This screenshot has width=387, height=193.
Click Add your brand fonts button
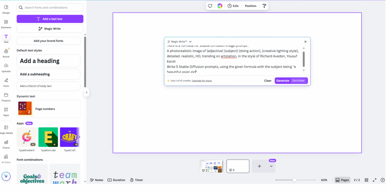[x=48, y=41]
